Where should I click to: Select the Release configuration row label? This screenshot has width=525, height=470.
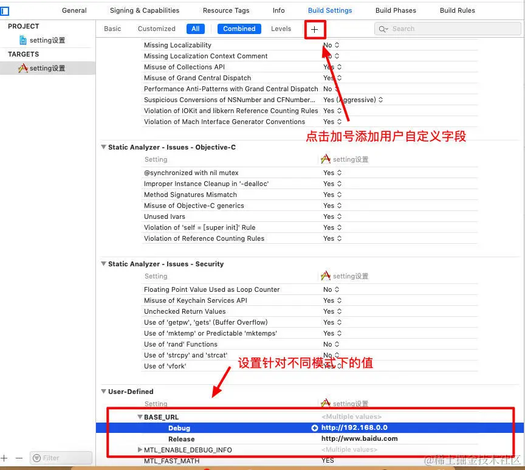(x=181, y=439)
